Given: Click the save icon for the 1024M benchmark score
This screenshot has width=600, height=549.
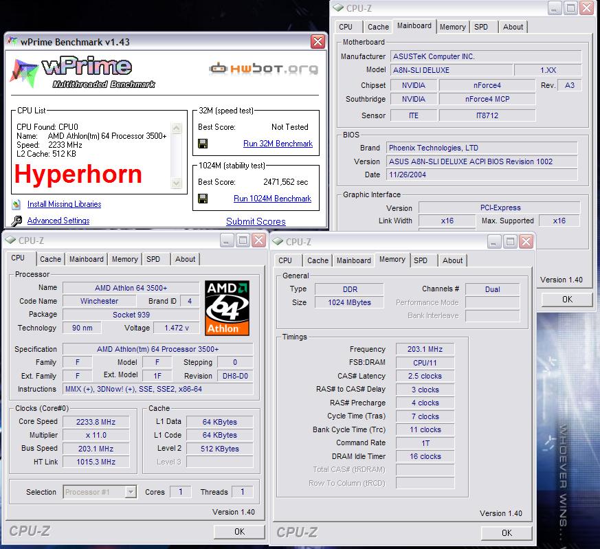Looking at the screenshot, I should pos(203,198).
